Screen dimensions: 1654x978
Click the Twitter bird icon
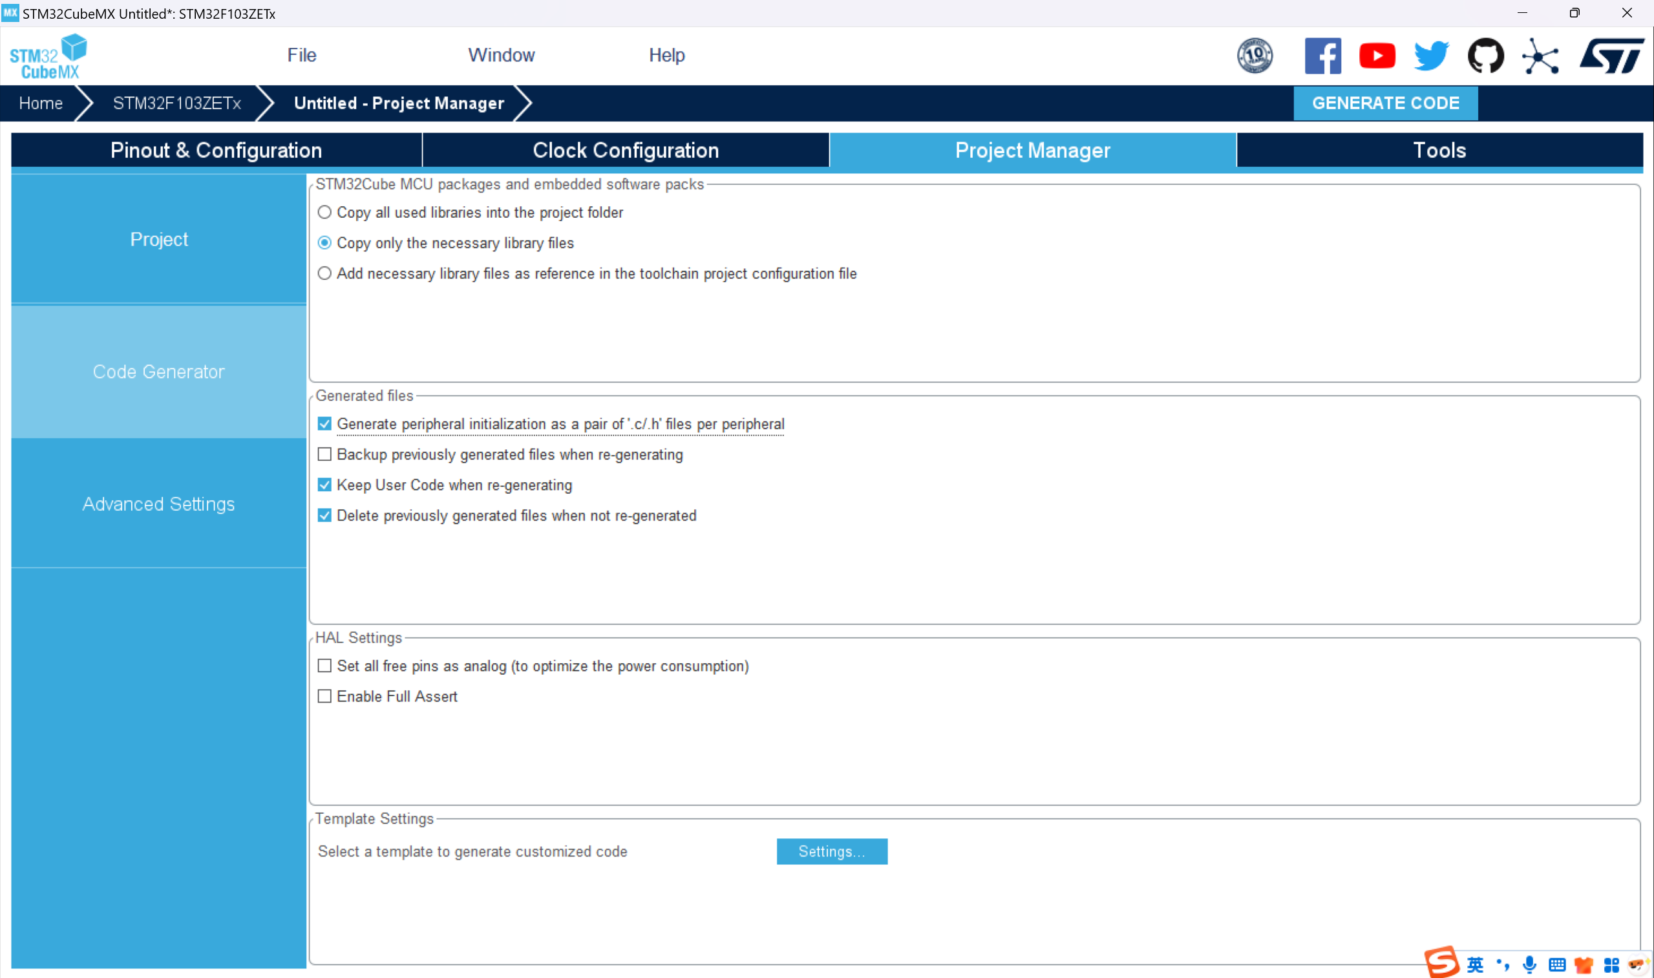click(x=1431, y=56)
